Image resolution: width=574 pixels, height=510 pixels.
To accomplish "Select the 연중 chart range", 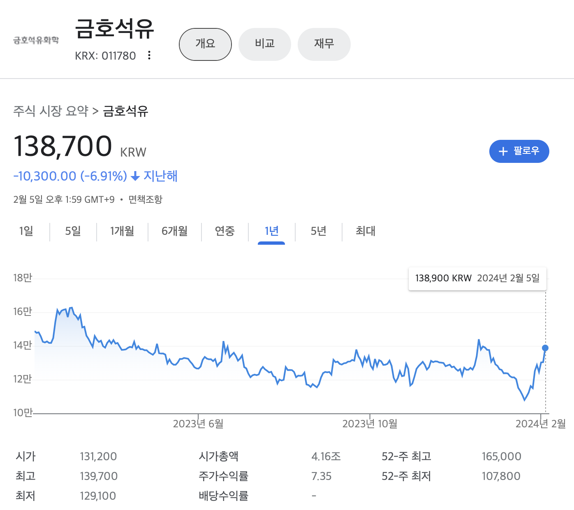I will 225,231.
